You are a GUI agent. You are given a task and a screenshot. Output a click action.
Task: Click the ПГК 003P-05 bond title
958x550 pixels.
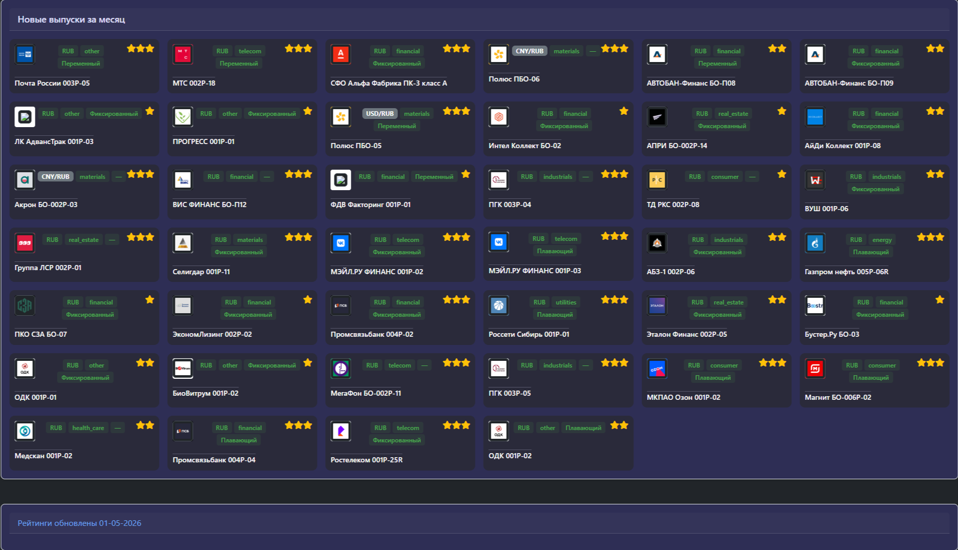[x=510, y=393]
